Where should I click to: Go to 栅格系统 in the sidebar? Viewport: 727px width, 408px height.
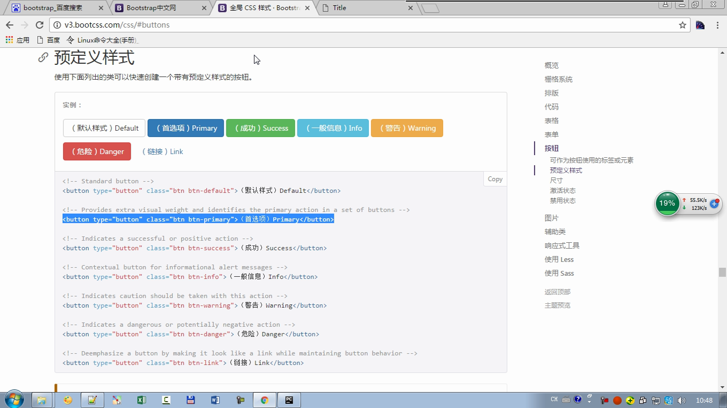559,79
